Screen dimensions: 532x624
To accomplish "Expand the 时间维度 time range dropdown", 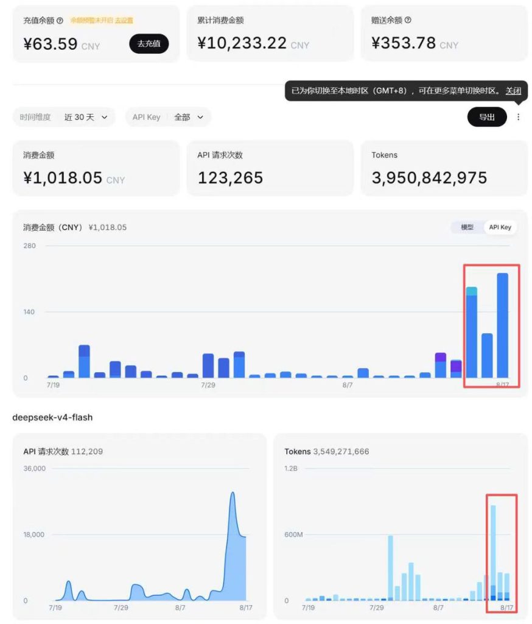I will (64, 118).
